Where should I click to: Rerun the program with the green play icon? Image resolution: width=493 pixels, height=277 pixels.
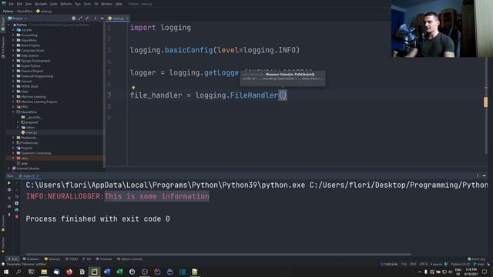click(9, 183)
